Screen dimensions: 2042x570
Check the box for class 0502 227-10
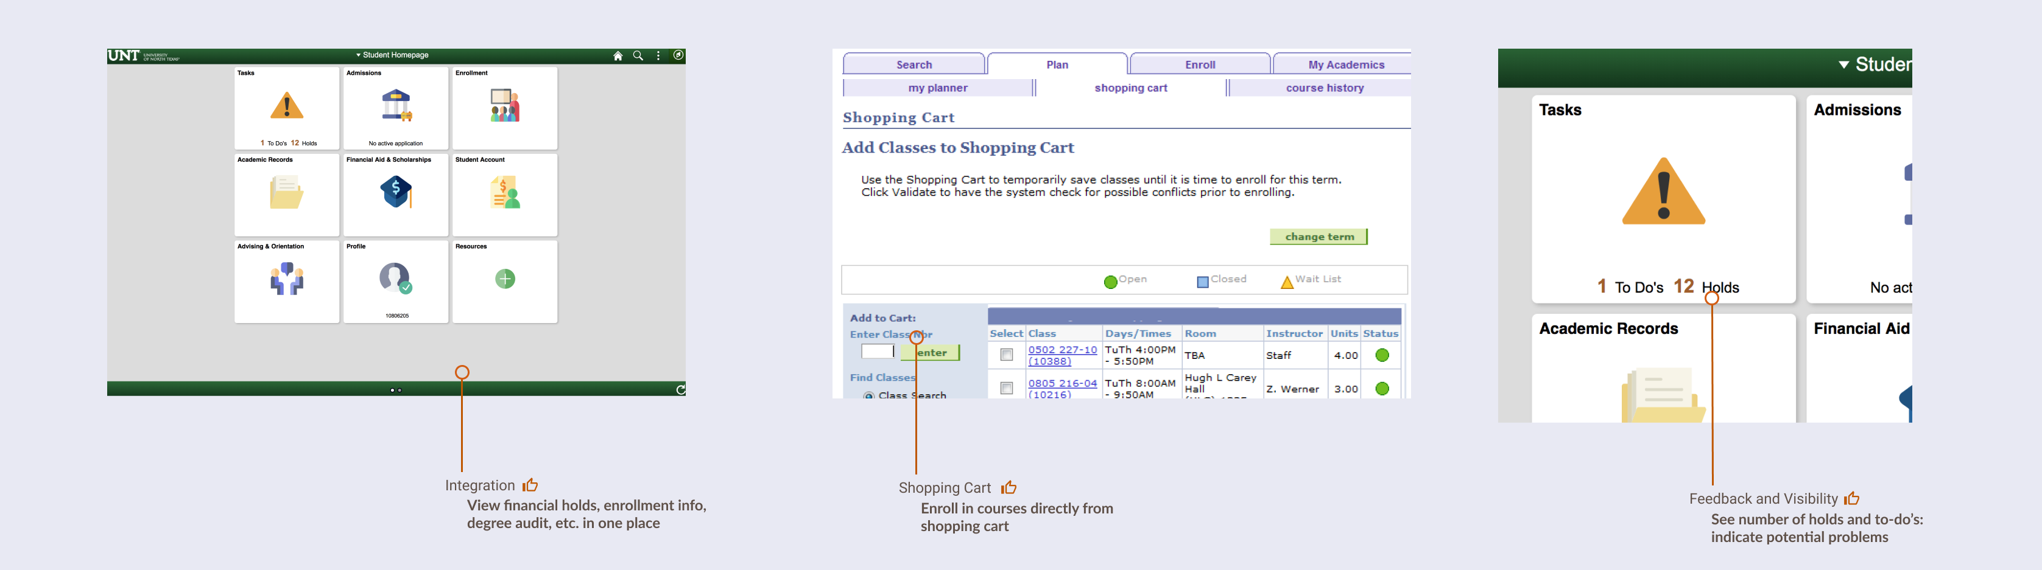[x=1007, y=355]
